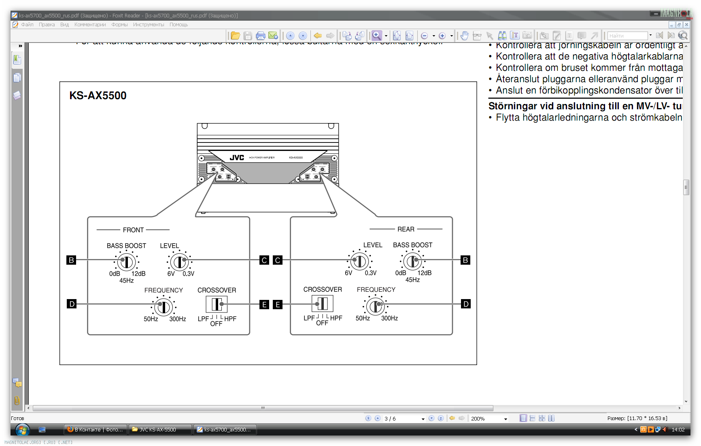This screenshot has width=701, height=446.
Task: Click the Fit Page icon
Action: click(397, 36)
